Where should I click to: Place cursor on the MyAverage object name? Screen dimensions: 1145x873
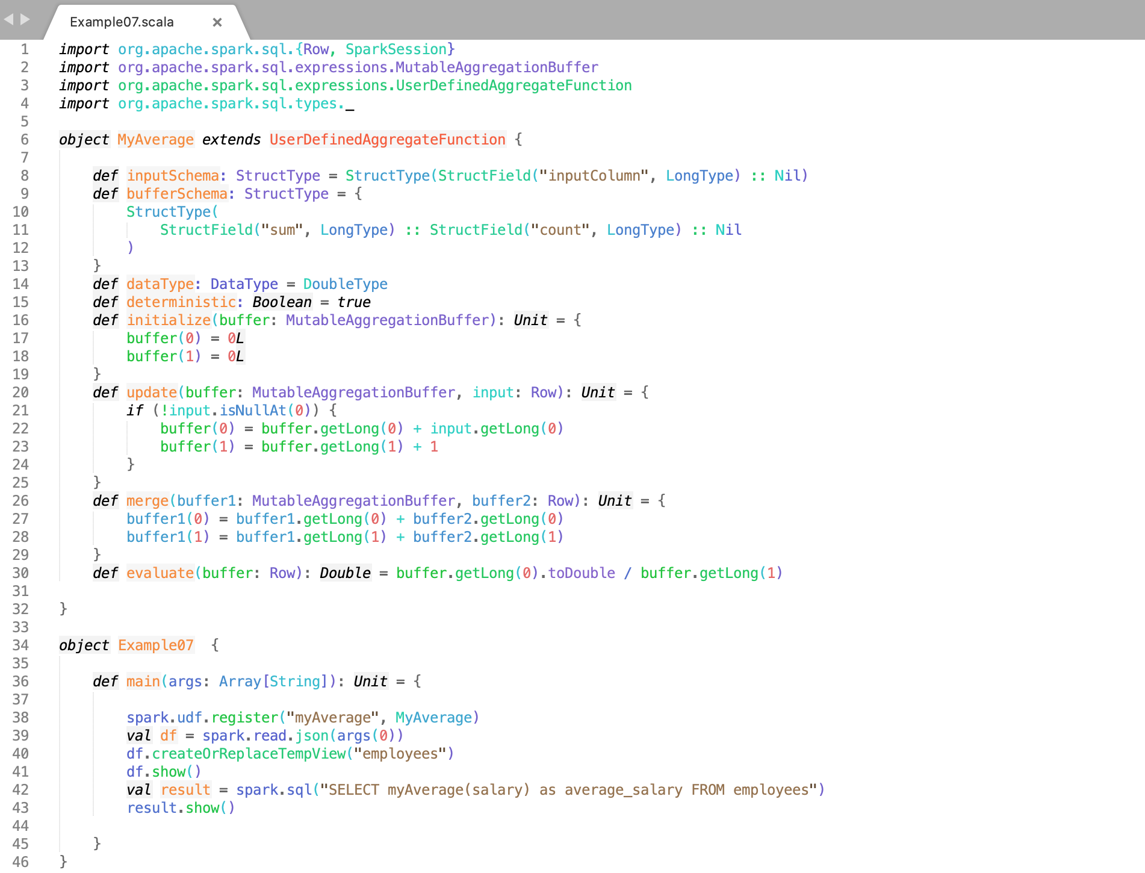155,139
